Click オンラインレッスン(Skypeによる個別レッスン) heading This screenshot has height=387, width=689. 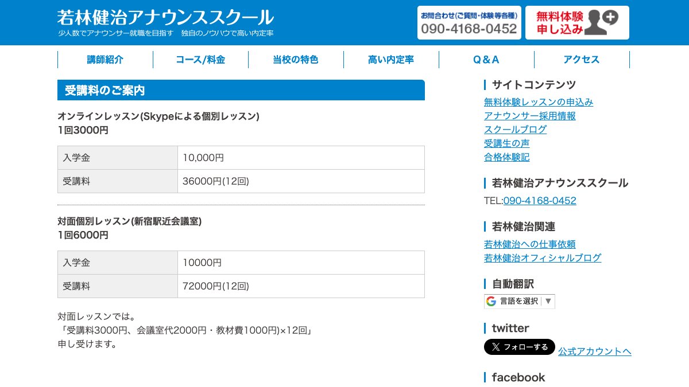(x=158, y=116)
